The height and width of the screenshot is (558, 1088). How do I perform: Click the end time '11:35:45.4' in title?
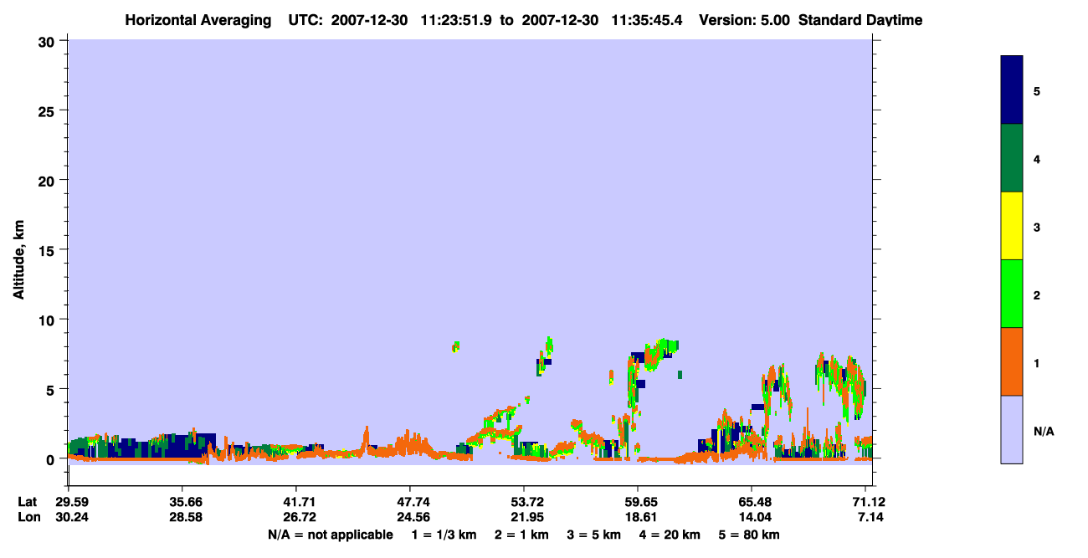tap(647, 20)
